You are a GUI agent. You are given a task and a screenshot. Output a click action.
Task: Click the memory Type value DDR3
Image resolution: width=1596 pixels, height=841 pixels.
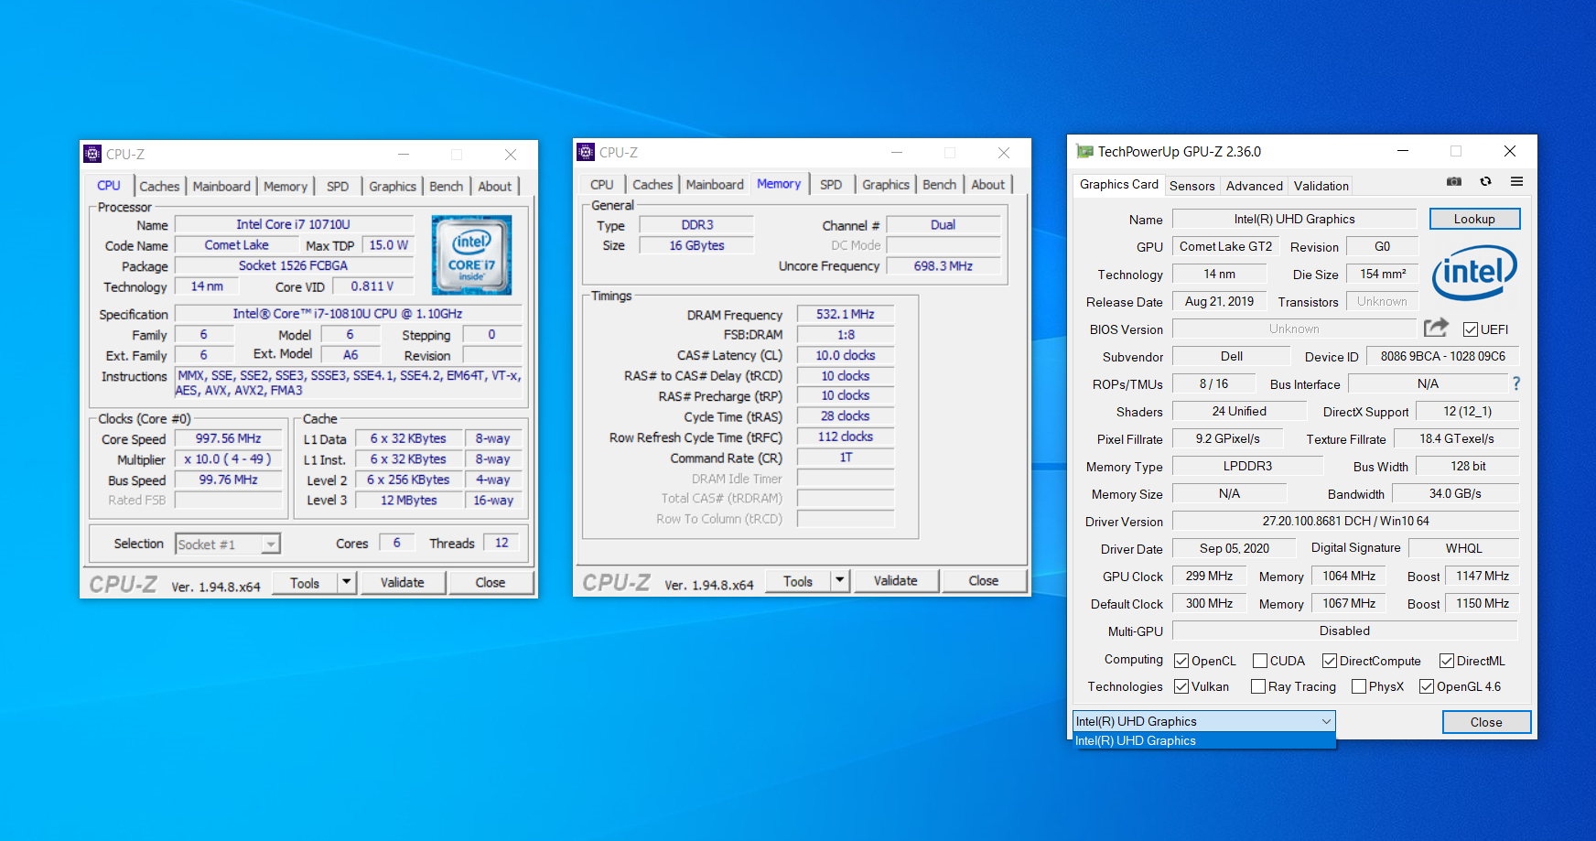click(x=696, y=224)
